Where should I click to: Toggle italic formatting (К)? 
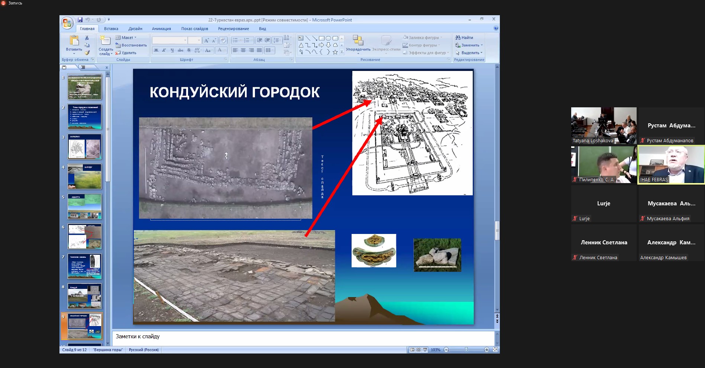164,50
